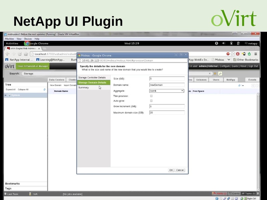Click the Sign Out link
The width and height of the screenshot is (267, 200).
tap(253, 66)
